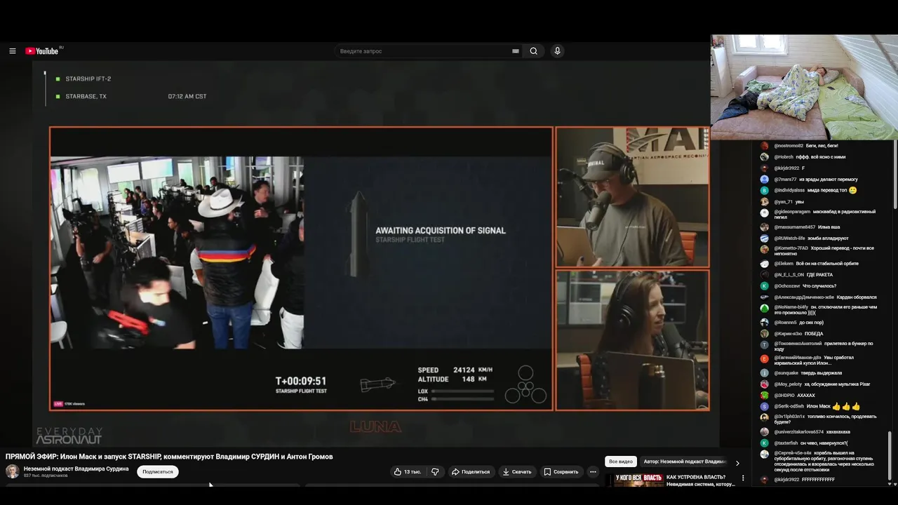
Task: Like the video, 13 тыс. thumbs up
Action: [407, 472]
